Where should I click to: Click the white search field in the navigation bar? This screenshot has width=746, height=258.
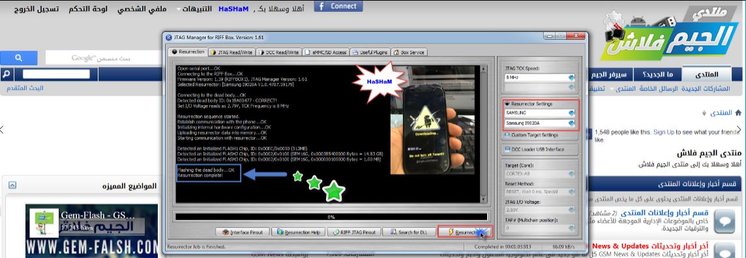[x=55, y=74]
